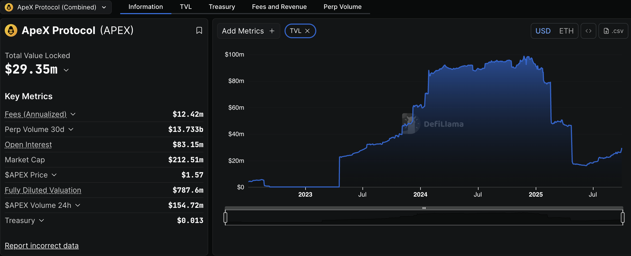Viewport: 631px width, 256px height.
Task: Click the Open Interest label
Action: (28, 144)
